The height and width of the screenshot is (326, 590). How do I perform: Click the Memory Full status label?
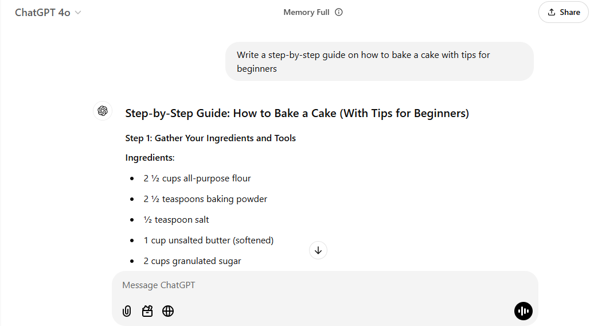click(x=306, y=12)
